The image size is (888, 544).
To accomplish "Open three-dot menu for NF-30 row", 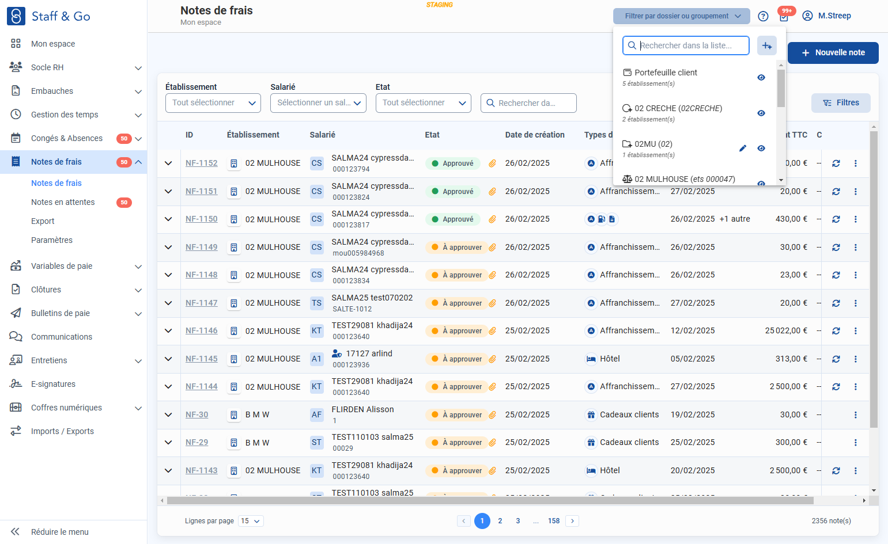I will pyautogui.click(x=856, y=415).
